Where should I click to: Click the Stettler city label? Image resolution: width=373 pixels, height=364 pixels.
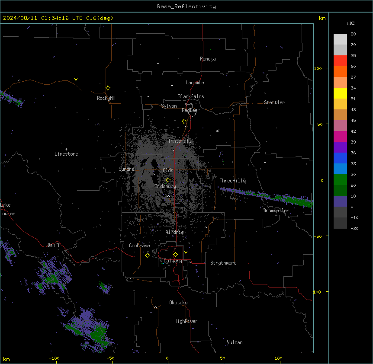click(x=274, y=102)
